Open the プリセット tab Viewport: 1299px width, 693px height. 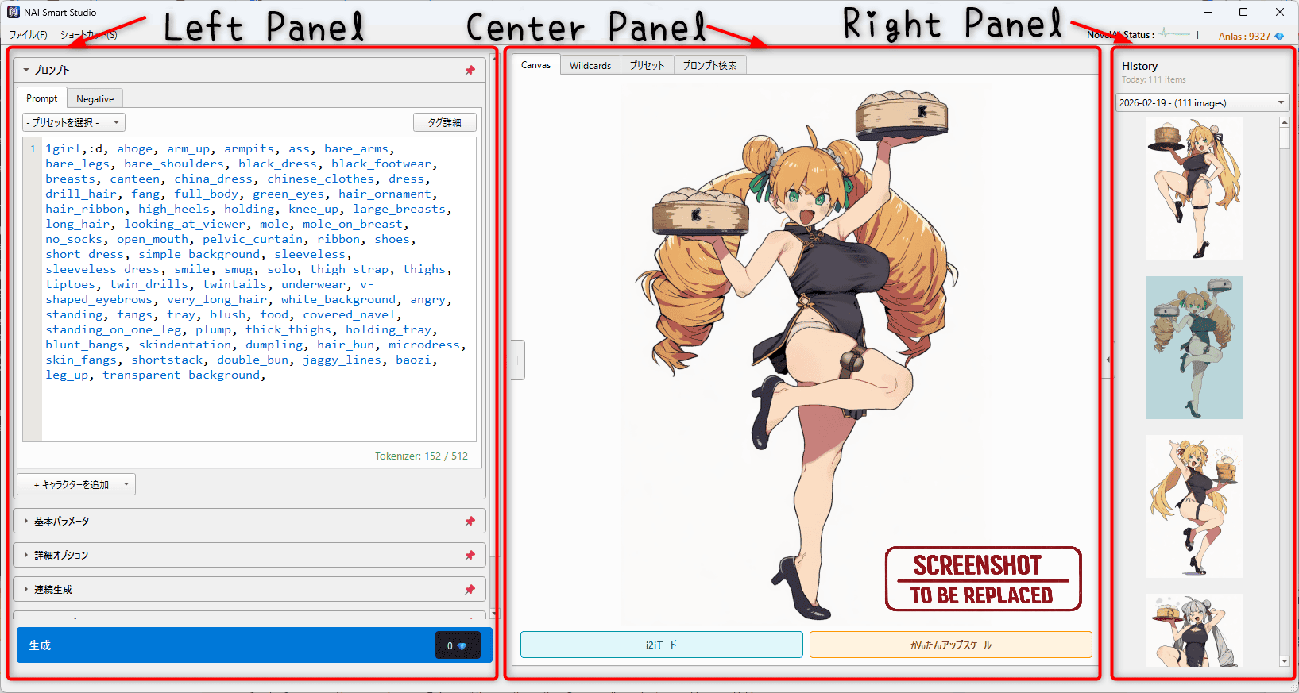tap(647, 66)
